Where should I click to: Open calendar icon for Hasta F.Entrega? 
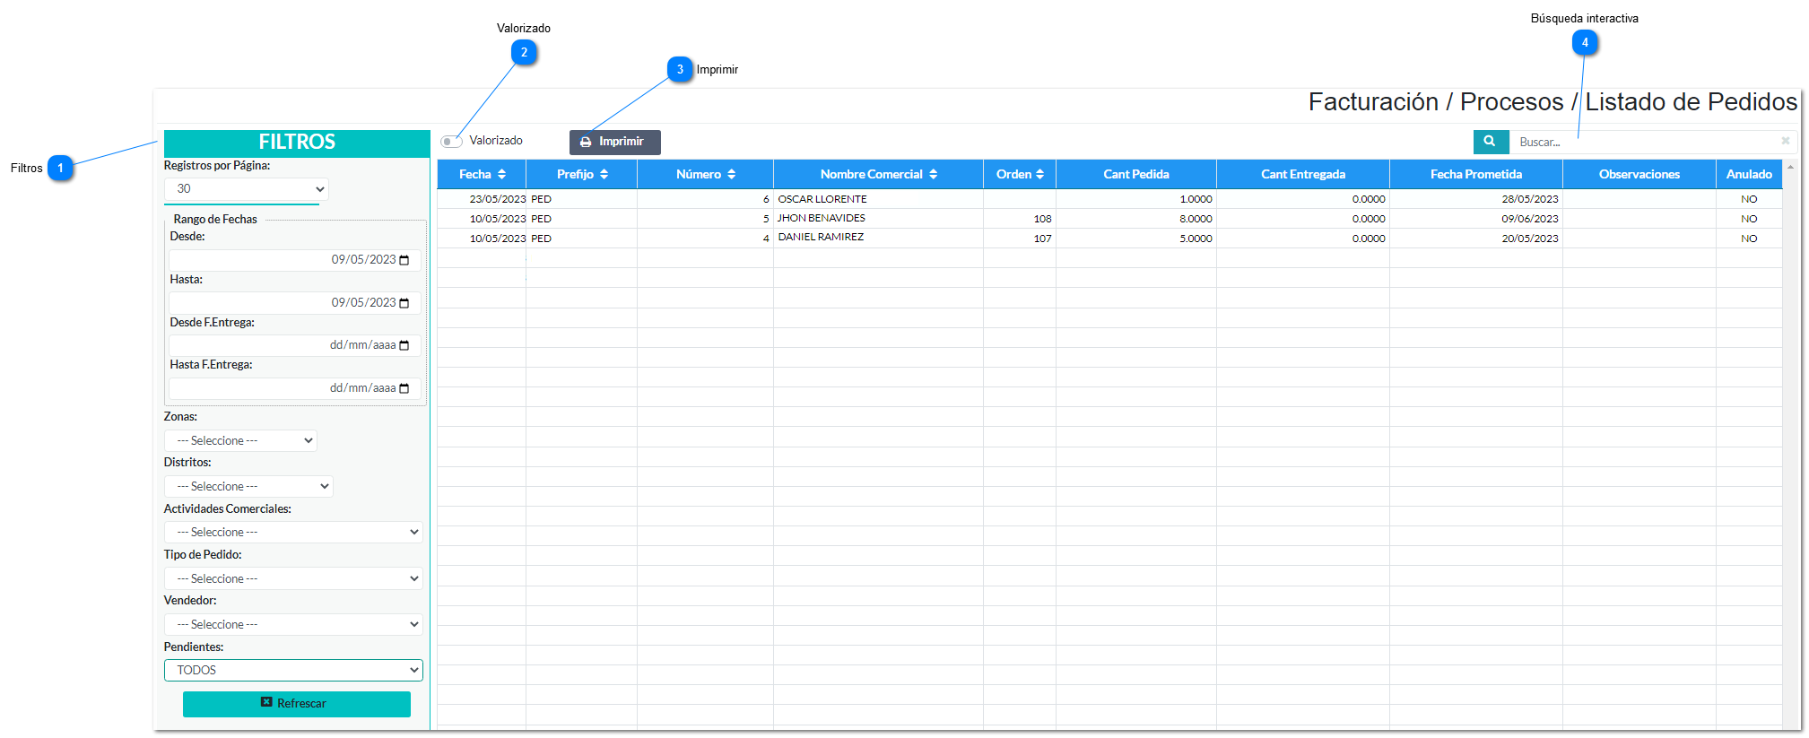pyautogui.click(x=404, y=388)
